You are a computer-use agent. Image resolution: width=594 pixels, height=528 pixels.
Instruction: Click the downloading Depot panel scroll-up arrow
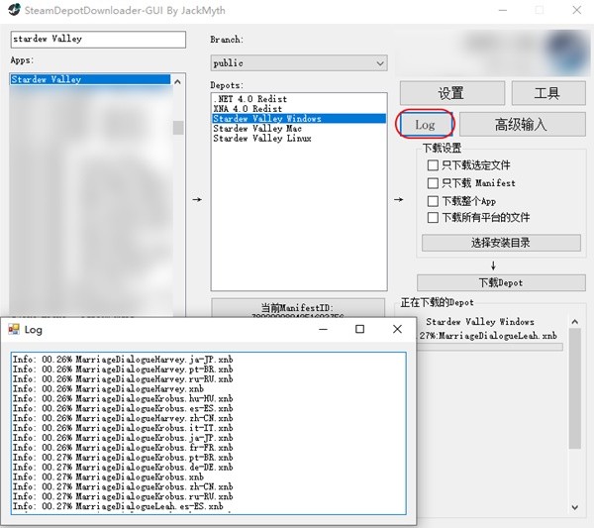tap(574, 322)
